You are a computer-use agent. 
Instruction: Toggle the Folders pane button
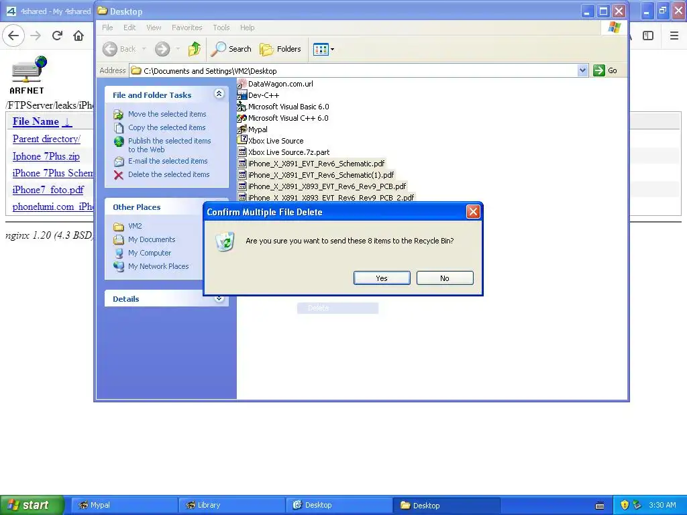click(280, 49)
